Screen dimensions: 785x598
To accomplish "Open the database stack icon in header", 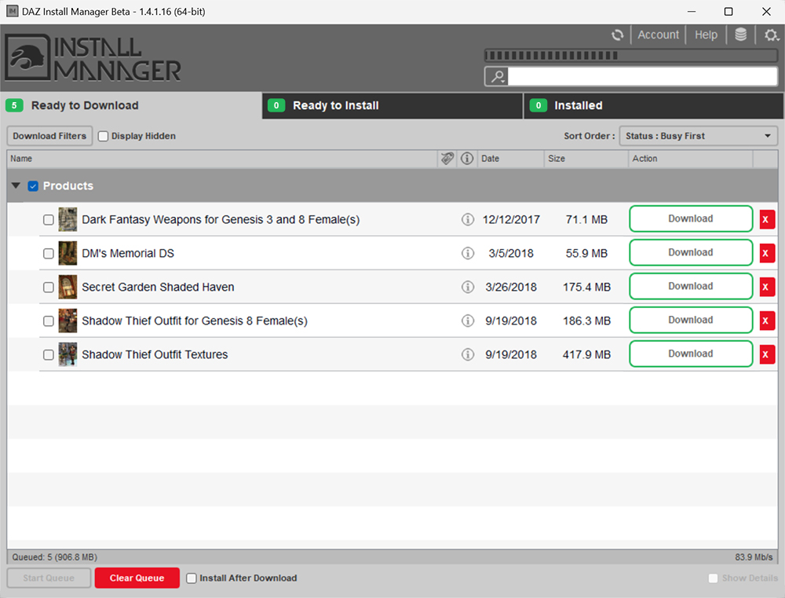I will click(x=740, y=35).
